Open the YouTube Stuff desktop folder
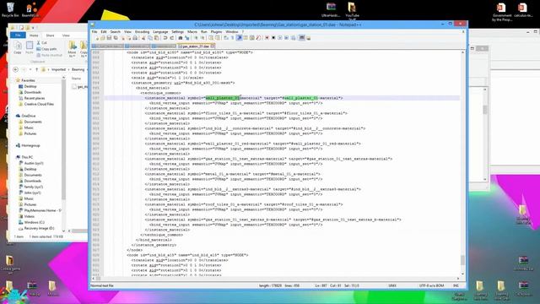The width and height of the screenshot is (540, 304). [352, 10]
